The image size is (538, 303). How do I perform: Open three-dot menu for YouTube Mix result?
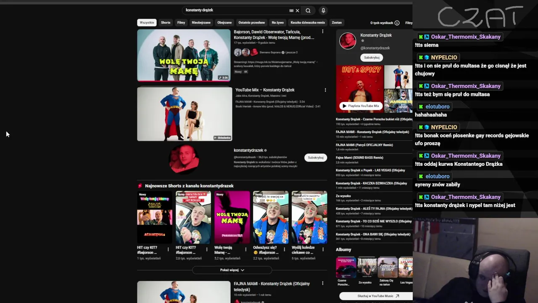point(325,90)
